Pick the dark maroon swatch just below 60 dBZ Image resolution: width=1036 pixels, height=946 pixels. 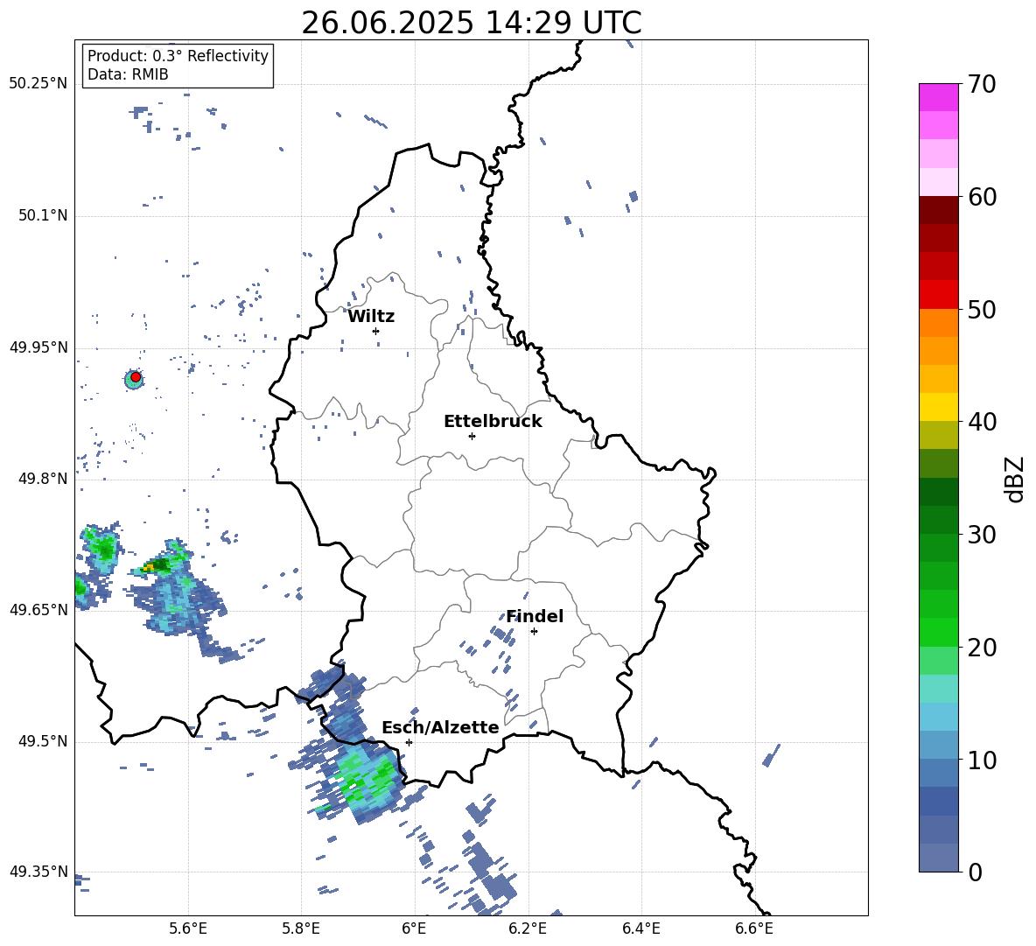coord(939,210)
